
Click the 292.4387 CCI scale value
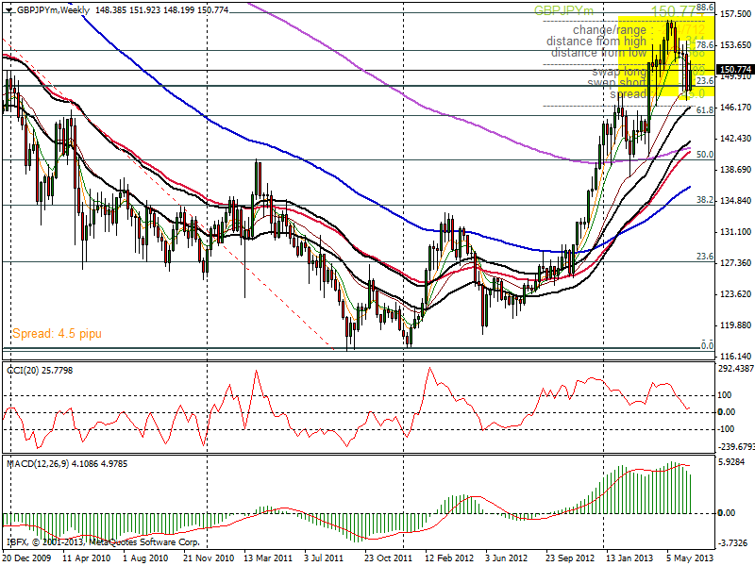pos(736,369)
